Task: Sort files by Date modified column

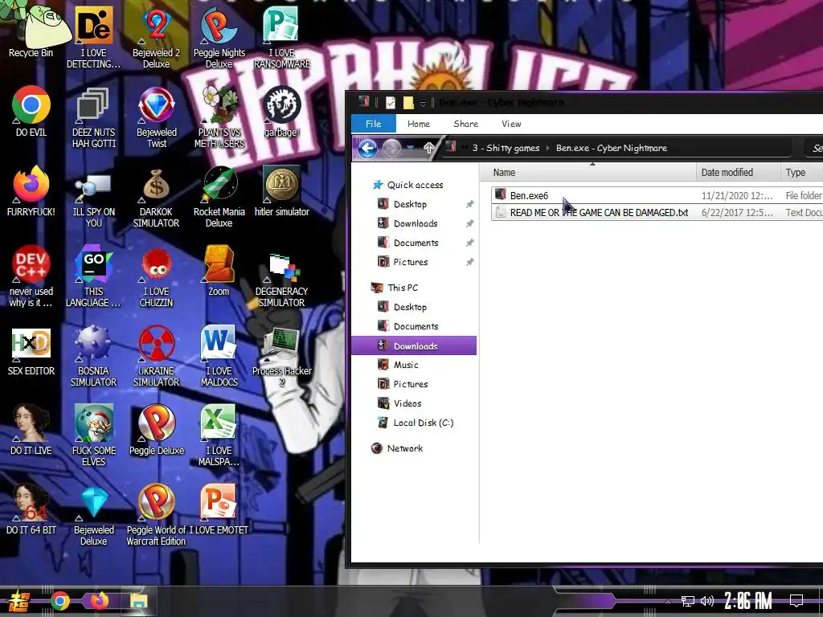Action: pyautogui.click(x=738, y=172)
